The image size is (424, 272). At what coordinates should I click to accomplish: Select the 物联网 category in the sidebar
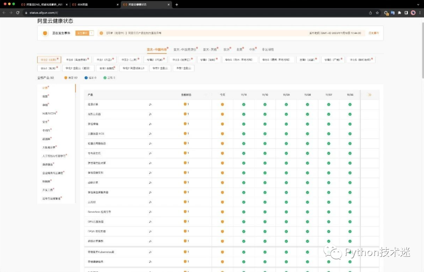click(46, 181)
